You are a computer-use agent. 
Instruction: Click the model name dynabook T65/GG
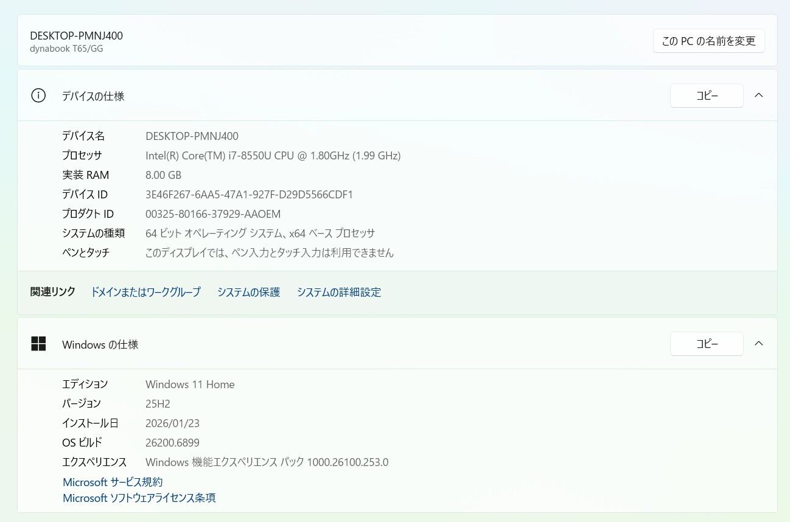[x=66, y=49]
